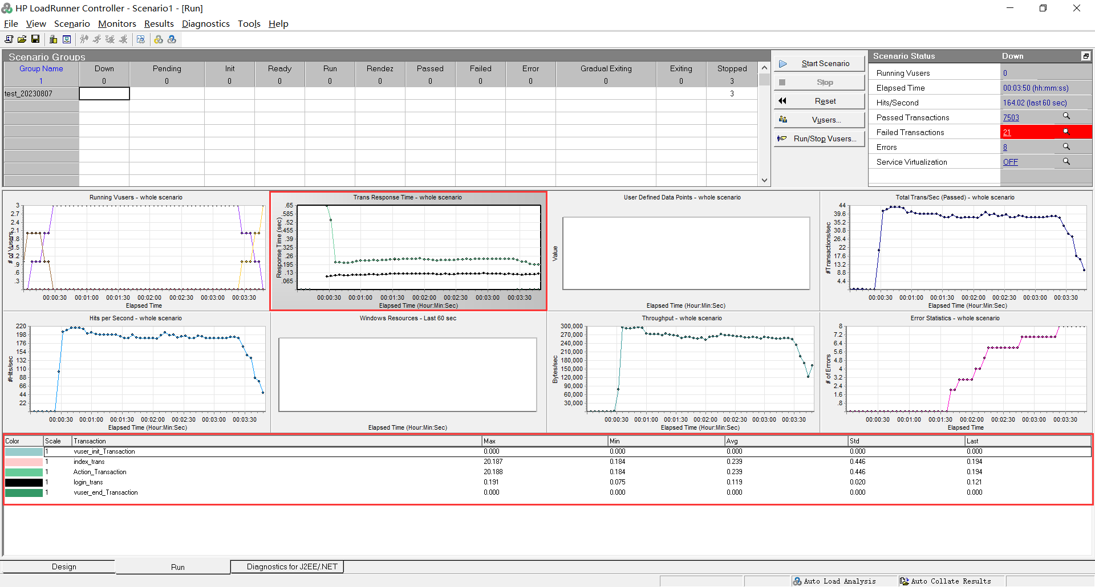Click the monitor-window toolbar icon after Load Generators
The image size is (1095, 587).
(x=67, y=39)
